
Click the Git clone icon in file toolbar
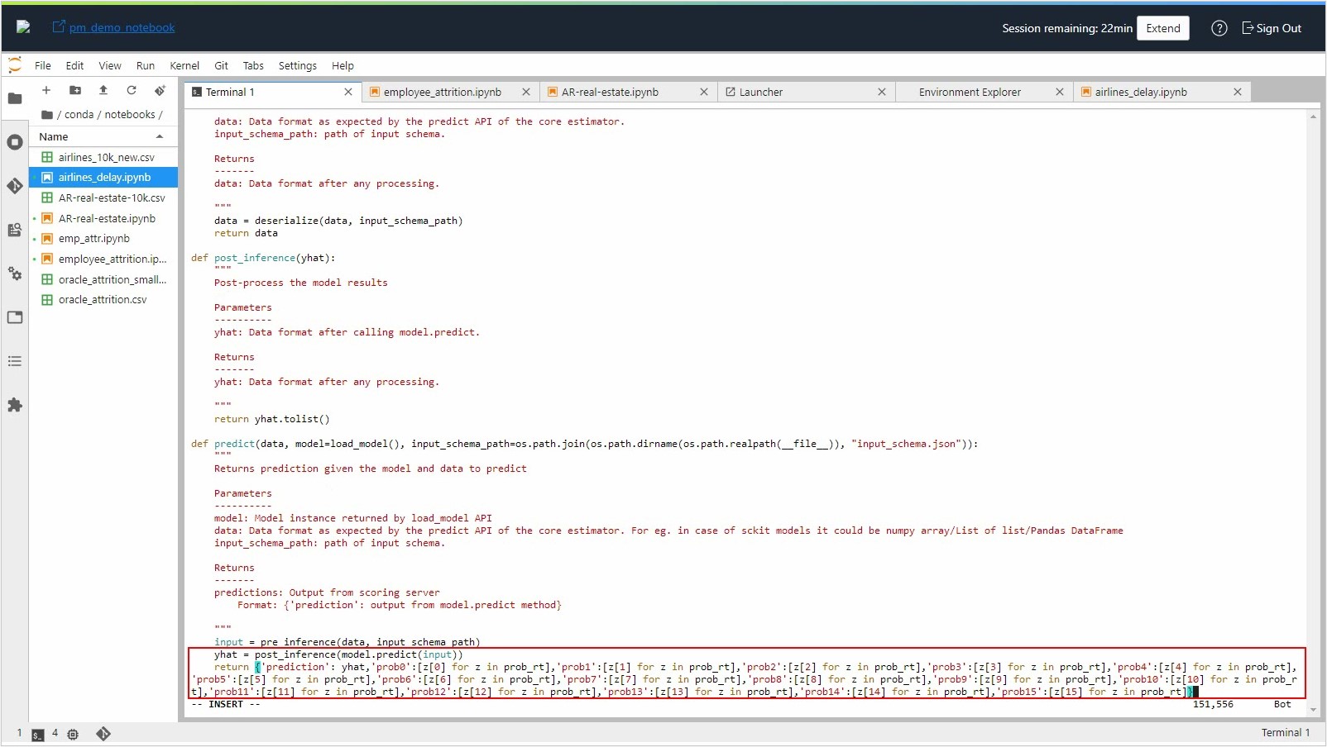[x=160, y=90]
